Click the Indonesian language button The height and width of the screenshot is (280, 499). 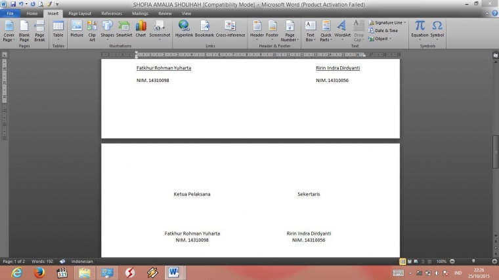click(83, 261)
